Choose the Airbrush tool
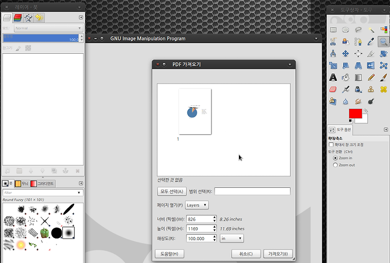Image resolution: width=390 pixels, height=263 pixels. tap(346, 89)
